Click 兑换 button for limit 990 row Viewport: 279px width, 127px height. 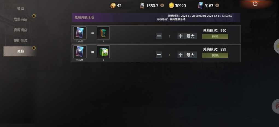pos(215,36)
